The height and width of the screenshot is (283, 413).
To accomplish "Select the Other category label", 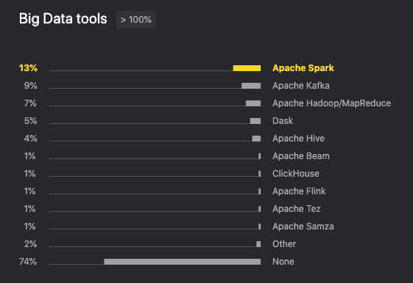I will 284,244.
